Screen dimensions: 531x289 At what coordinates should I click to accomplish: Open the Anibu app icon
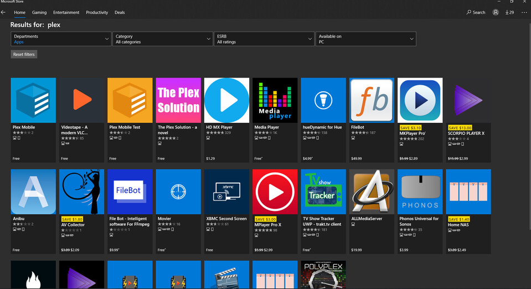tap(33, 192)
